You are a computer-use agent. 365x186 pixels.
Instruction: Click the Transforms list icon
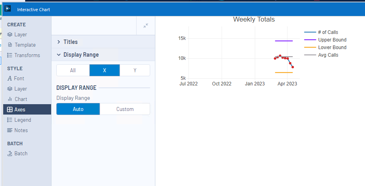click(10, 55)
